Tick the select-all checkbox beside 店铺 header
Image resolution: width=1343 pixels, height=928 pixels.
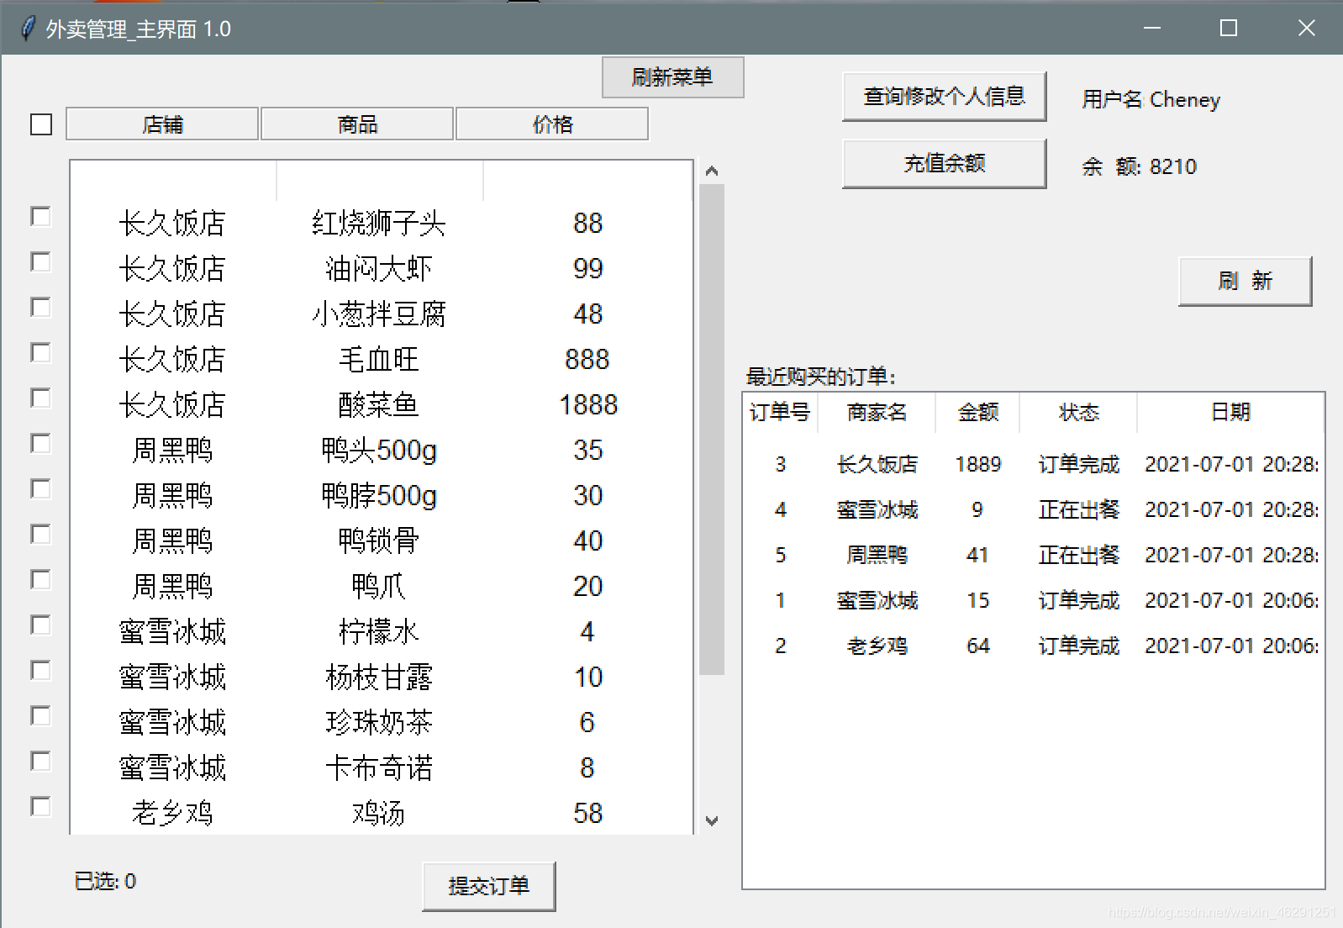coord(41,124)
